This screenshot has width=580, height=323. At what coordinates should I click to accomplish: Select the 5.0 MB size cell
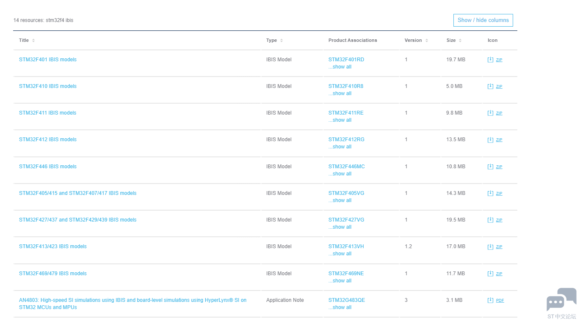click(454, 86)
